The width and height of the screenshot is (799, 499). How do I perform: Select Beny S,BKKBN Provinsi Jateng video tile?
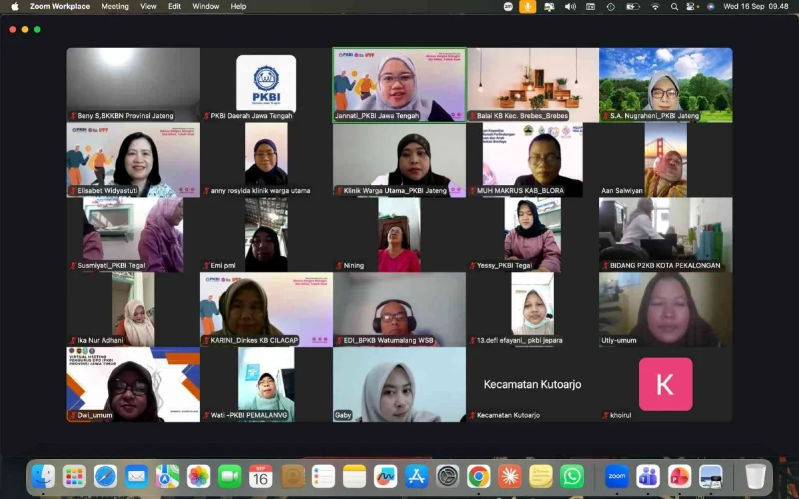click(133, 84)
